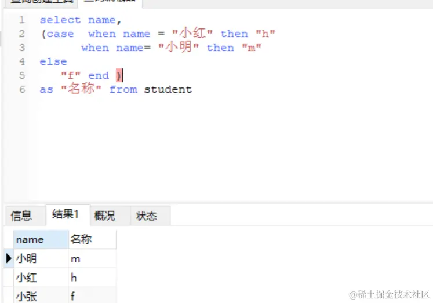Select the current-row arrow indicator for 小明
The width and height of the screenshot is (433, 303).
[x=9, y=258]
